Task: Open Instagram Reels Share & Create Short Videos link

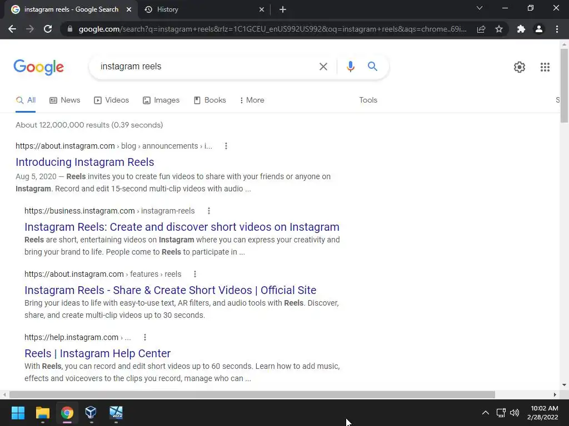Action: point(170,290)
